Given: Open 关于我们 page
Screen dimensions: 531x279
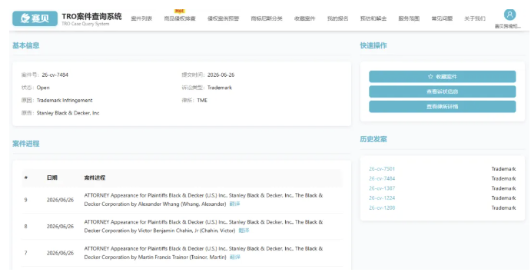Looking at the screenshot, I should 475,18.
